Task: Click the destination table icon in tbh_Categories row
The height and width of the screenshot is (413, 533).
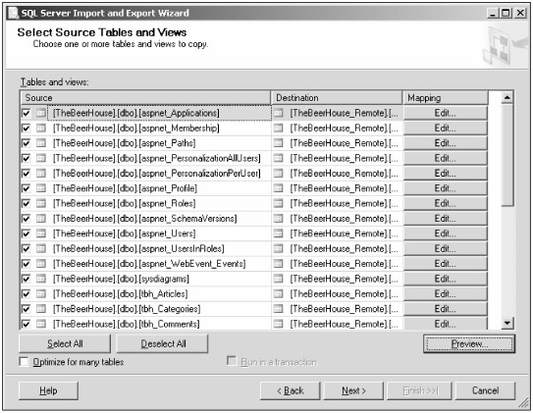Action: [x=279, y=308]
